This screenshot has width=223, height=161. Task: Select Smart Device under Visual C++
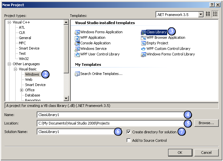pos(29,48)
